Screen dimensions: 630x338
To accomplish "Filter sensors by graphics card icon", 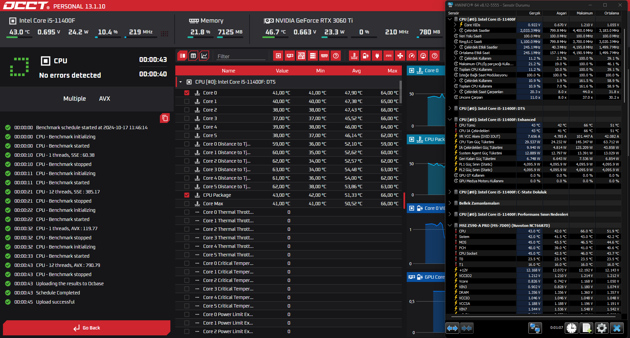I will pyautogui.click(x=290, y=56).
